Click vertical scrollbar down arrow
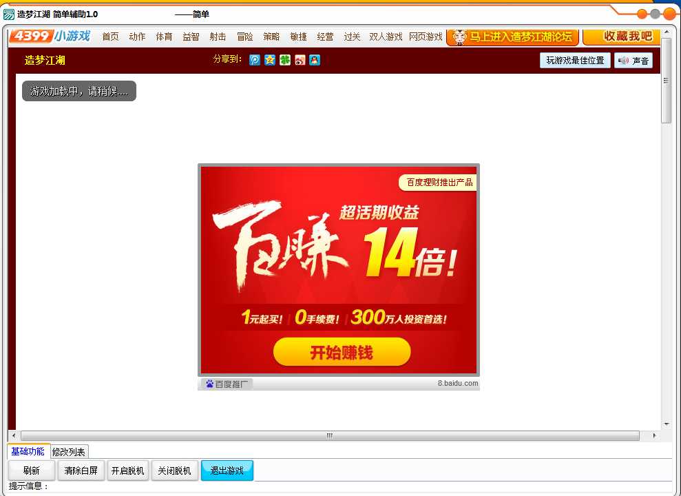Viewport: 681px width, 496px height. pos(667,424)
